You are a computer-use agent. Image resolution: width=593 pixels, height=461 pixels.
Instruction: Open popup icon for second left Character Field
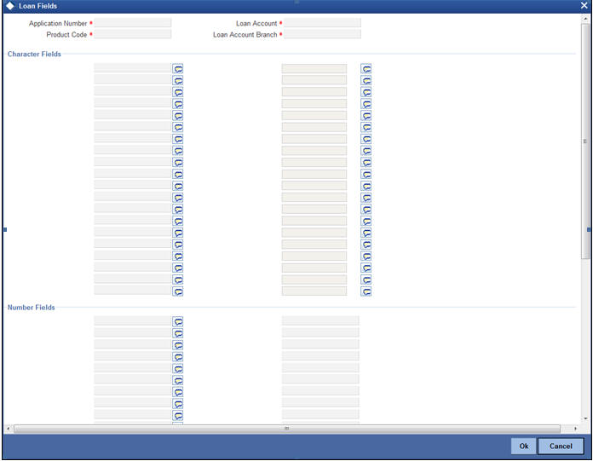tap(178, 81)
